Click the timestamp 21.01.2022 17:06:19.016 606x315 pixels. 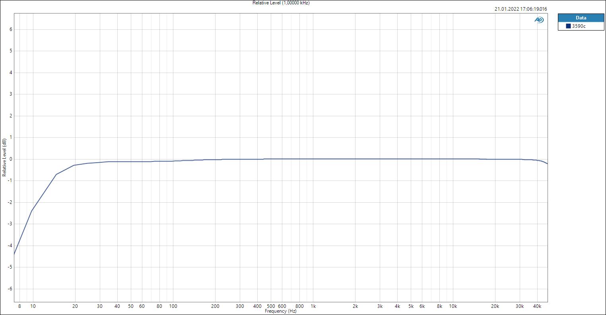(x=521, y=9)
